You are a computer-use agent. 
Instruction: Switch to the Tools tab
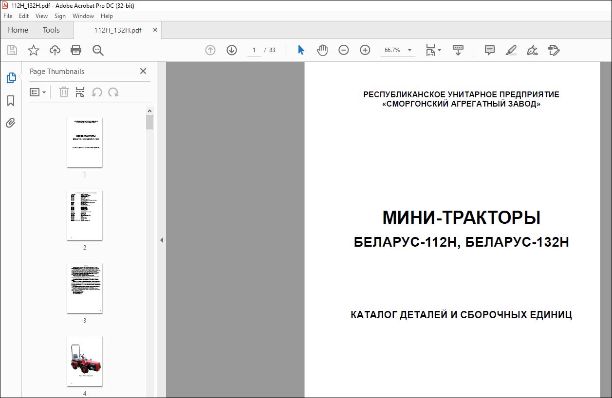tap(51, 30)
